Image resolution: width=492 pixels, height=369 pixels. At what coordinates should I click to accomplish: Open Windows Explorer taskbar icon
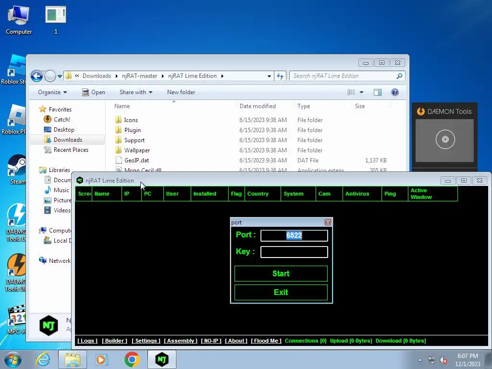pyautogui.click(x=72, y=359)
